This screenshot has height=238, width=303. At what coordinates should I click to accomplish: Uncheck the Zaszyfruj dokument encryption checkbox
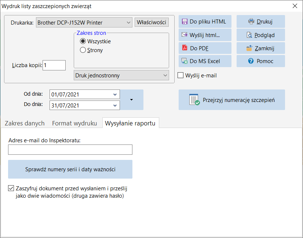(x=11, y=188)
